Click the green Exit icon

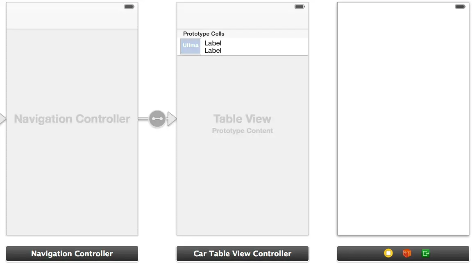click(426, 253)
